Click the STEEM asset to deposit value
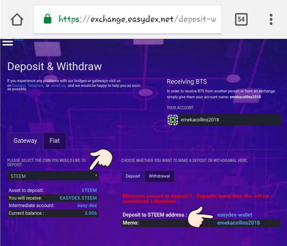The width and height of the screenshot is (287, 246). tap(89, 190)
